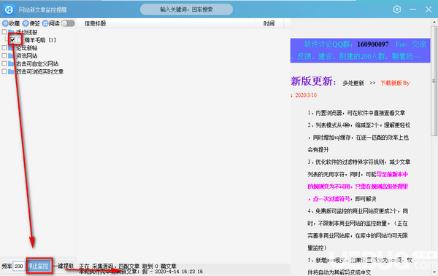Click the scroll down arrow in right panel

coord(434,272)
